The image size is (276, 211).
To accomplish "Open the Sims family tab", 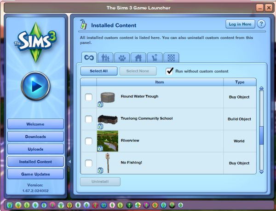I will pyautogui.click(x=105, y=58).
